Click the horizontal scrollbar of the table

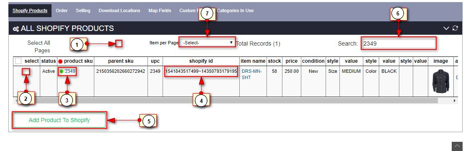[x=228, y=101]
